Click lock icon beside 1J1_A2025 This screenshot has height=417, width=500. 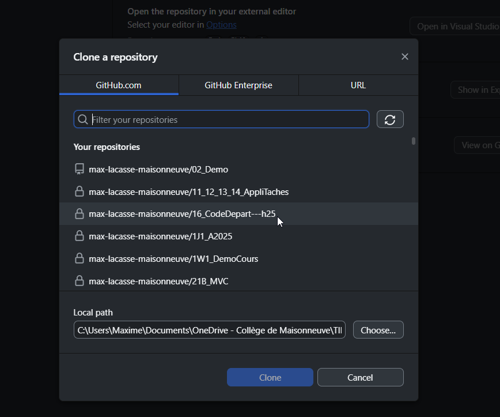(79, 236)
